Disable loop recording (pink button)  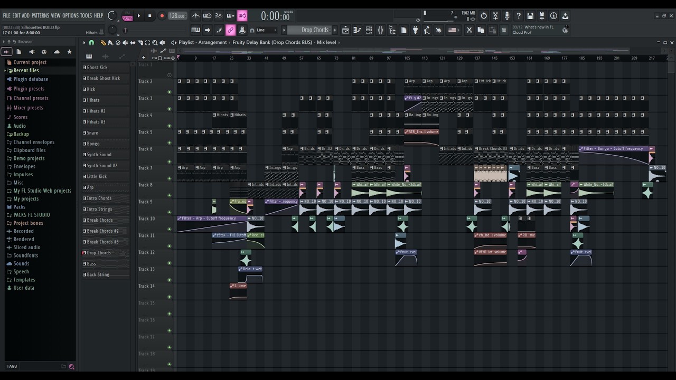(242, 16)
